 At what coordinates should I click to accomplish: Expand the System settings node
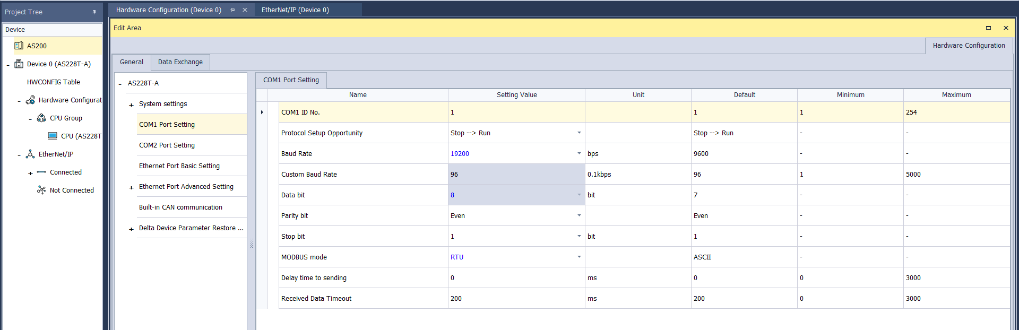(x=131, y=105)
